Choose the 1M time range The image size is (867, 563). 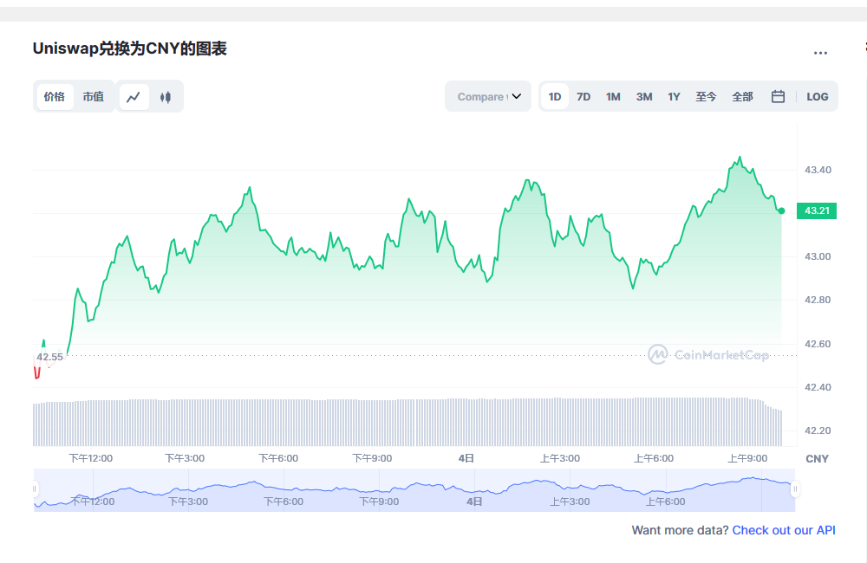click(x=613, y=97)
